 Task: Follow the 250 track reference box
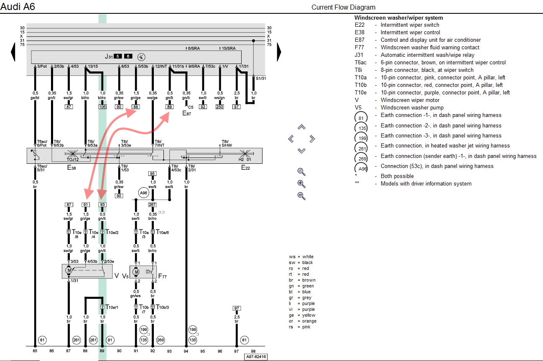(x=220, y=107)
